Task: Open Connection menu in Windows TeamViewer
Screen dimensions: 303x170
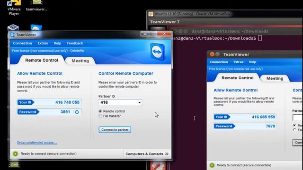Action: 22,43
